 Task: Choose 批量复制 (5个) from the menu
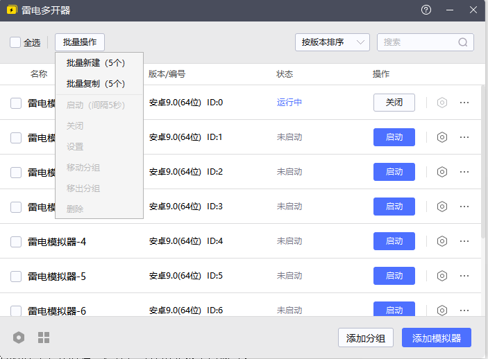pos(96,84)
